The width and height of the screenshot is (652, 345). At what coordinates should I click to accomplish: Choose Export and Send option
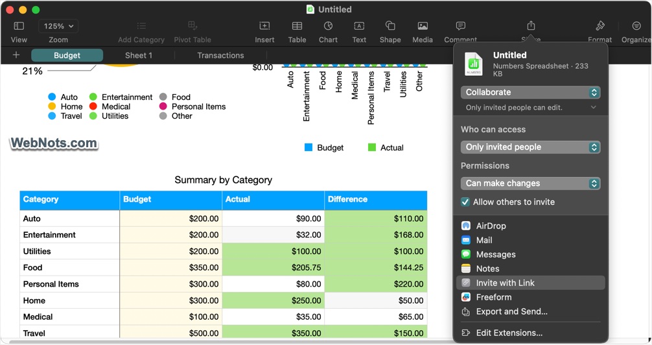[531, 311]
